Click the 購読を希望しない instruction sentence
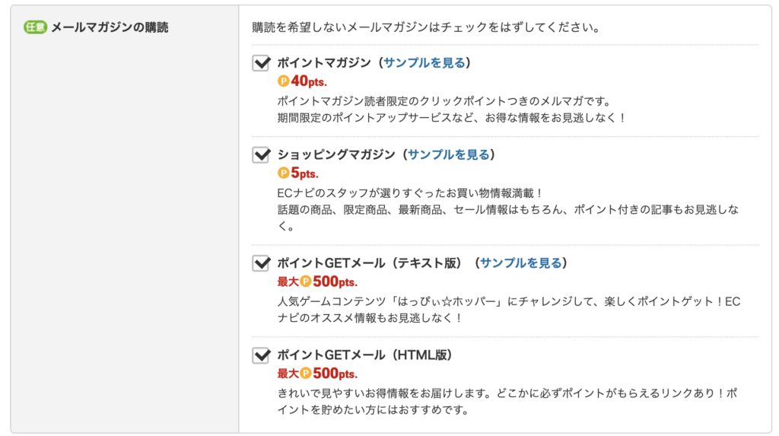The width and height of the screenshot is (779, 436). click(426, 28)
